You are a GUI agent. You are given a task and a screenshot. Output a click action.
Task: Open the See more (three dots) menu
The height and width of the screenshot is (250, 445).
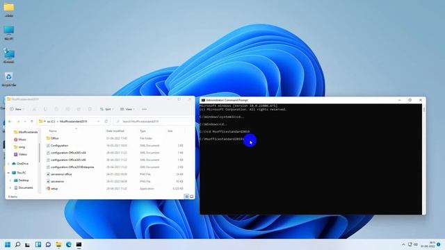point(144,109)
